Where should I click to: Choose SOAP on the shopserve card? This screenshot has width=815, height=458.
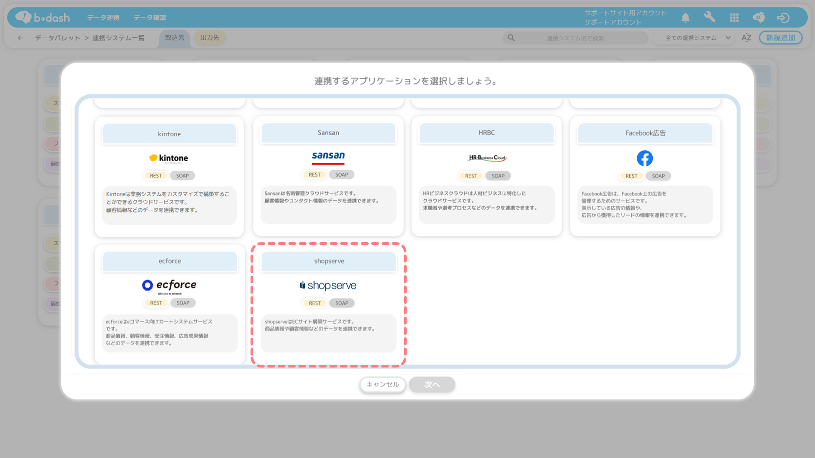(342, 303)
